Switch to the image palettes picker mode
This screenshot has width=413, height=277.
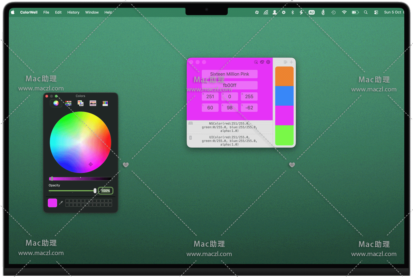coord(93,103)
